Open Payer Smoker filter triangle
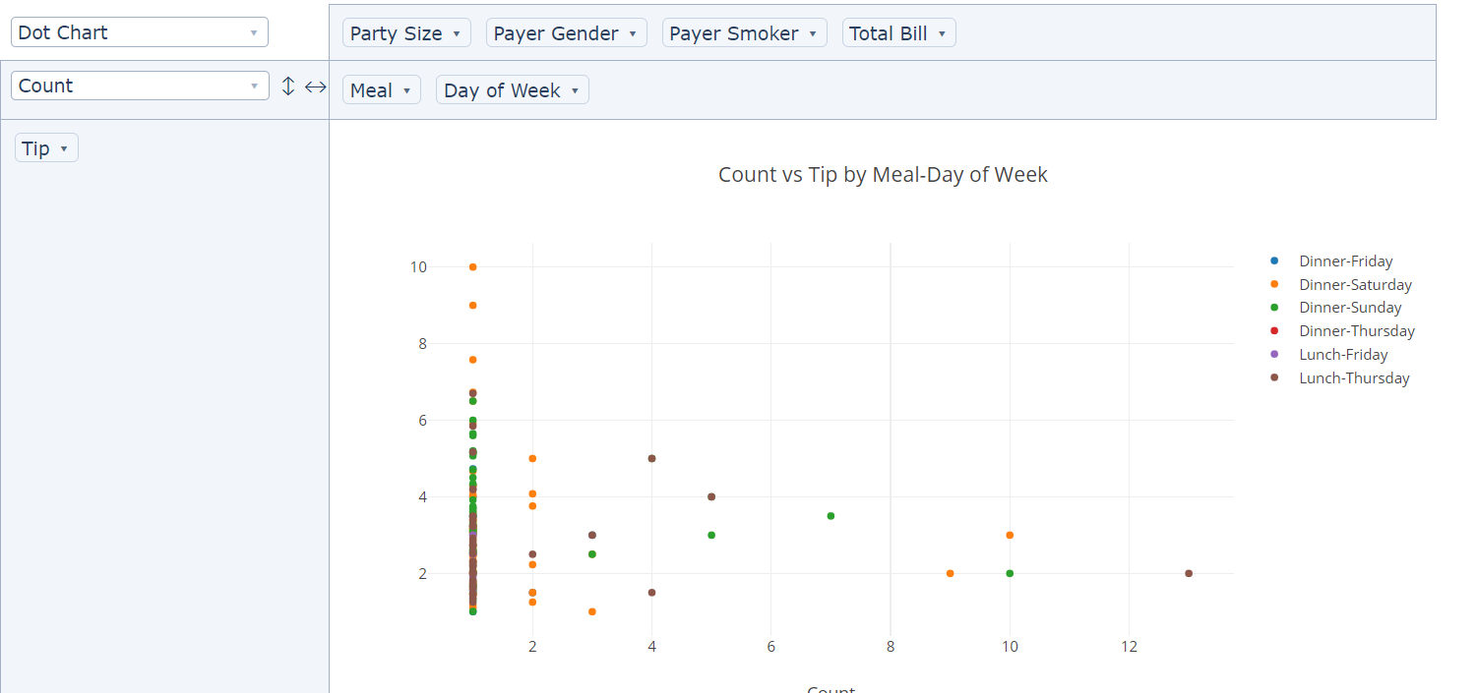The height and width of the screenshot is (693, 1477). pos(812,33)
